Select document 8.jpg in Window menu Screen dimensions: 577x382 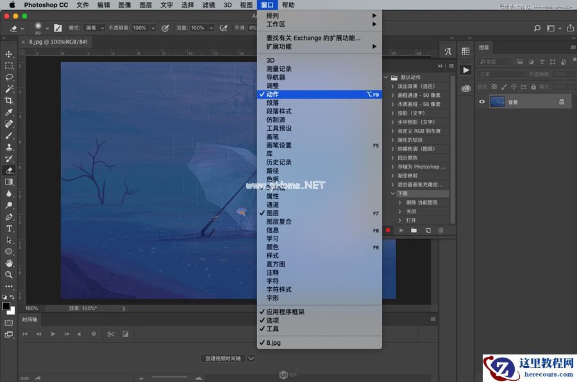319,343
